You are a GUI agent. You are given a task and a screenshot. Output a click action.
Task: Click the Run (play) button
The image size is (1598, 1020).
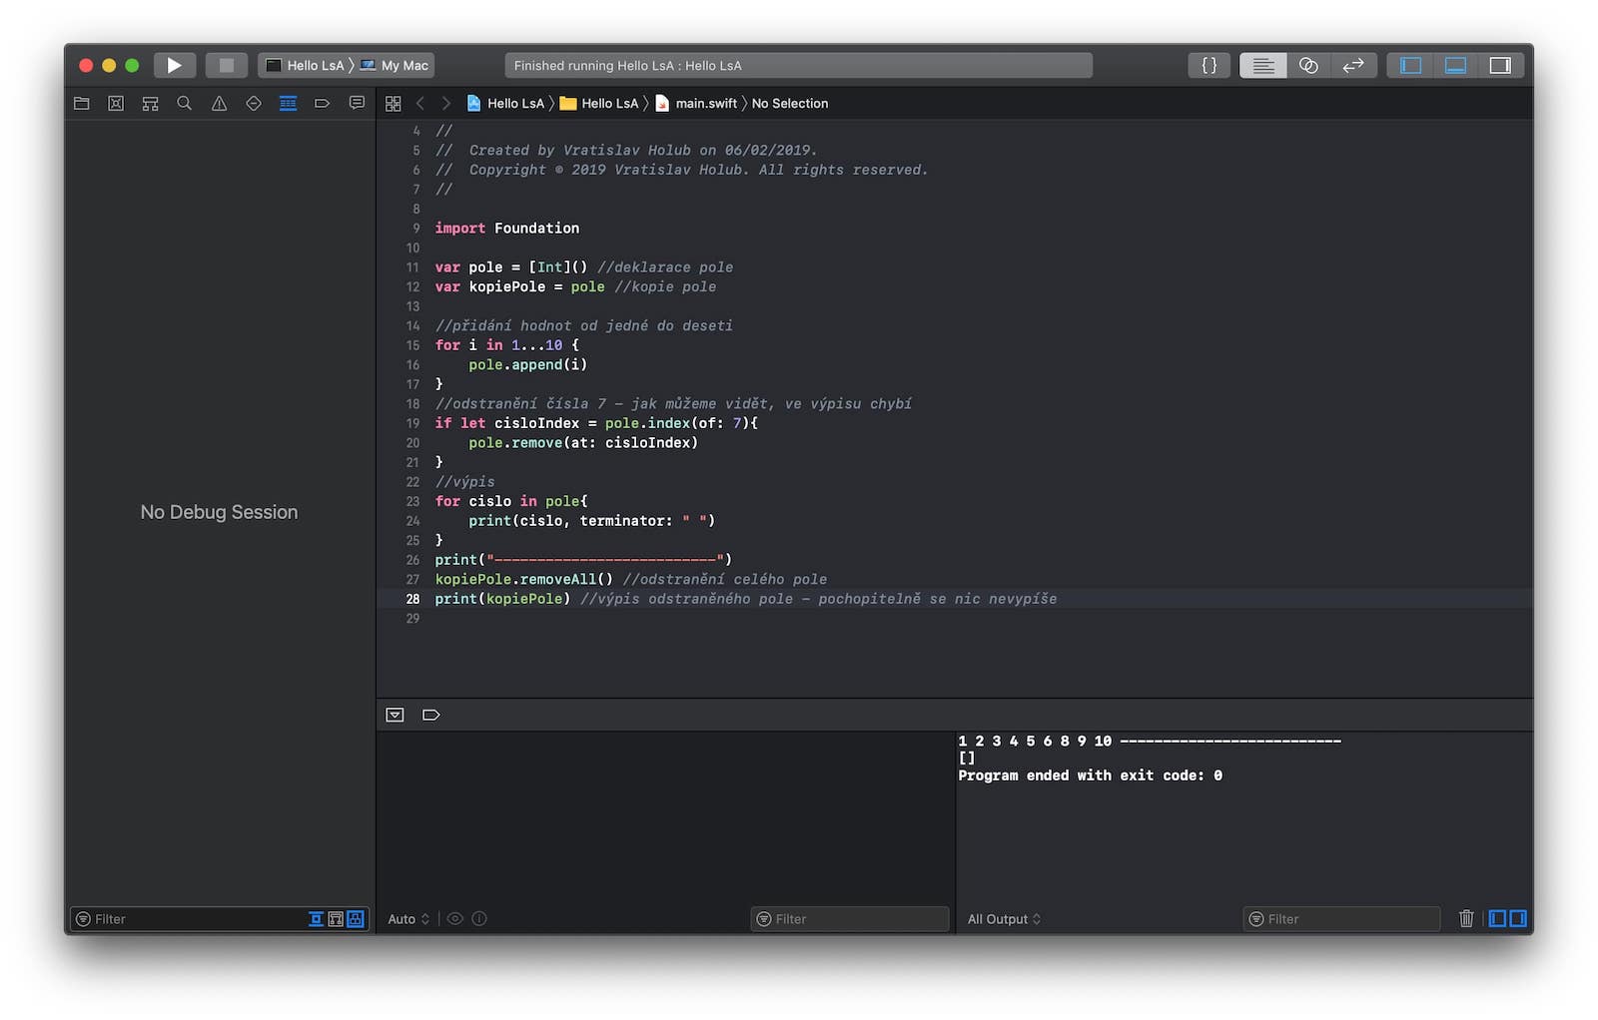174,66
